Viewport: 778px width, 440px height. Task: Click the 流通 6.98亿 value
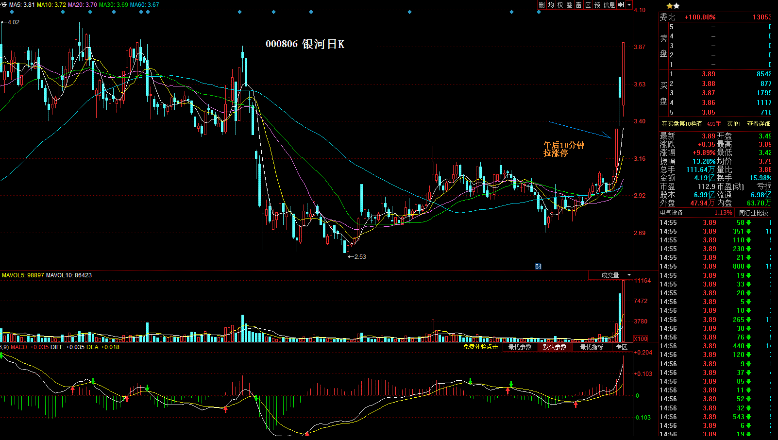761,195
